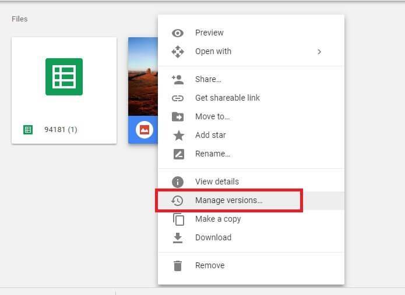Click the clock history Manage versions icon
Screen dimensions: 405x295
pyautogui.click(x=177, y=200)
